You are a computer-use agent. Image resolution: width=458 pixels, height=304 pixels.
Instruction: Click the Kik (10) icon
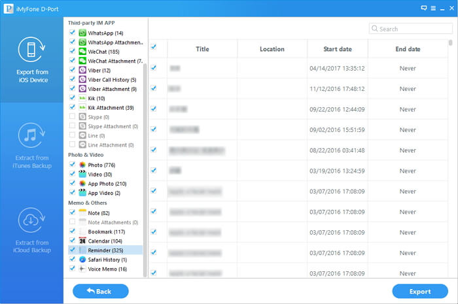[x=82, y=98]
